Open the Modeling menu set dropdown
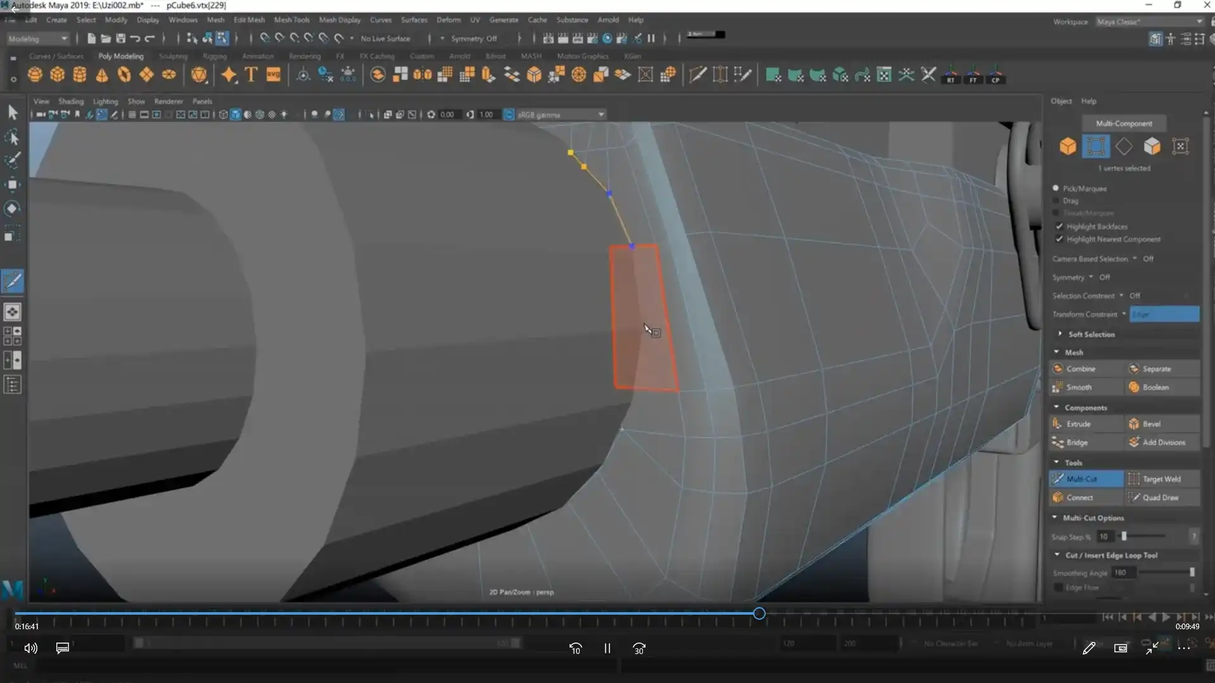The width and height of the screenshot is (1215, 683). 37,39
